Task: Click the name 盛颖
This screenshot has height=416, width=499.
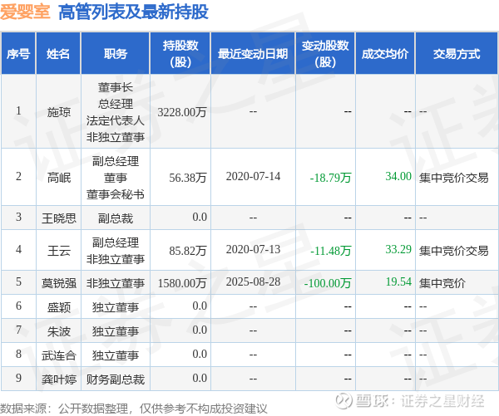Action: coord(58,307)
